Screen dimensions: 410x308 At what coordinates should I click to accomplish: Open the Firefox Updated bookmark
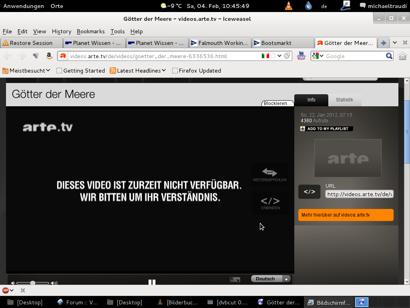[x=197, y=71]
